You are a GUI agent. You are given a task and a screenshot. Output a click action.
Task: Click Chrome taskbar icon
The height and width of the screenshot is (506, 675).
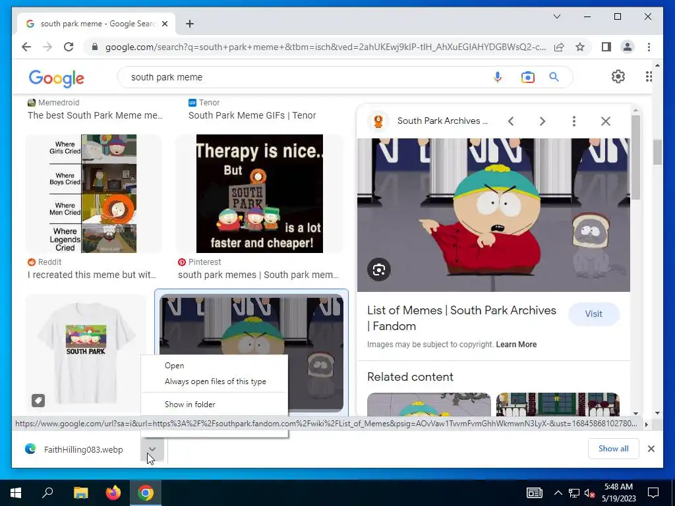pyautogui.click(x=146, y=493)
